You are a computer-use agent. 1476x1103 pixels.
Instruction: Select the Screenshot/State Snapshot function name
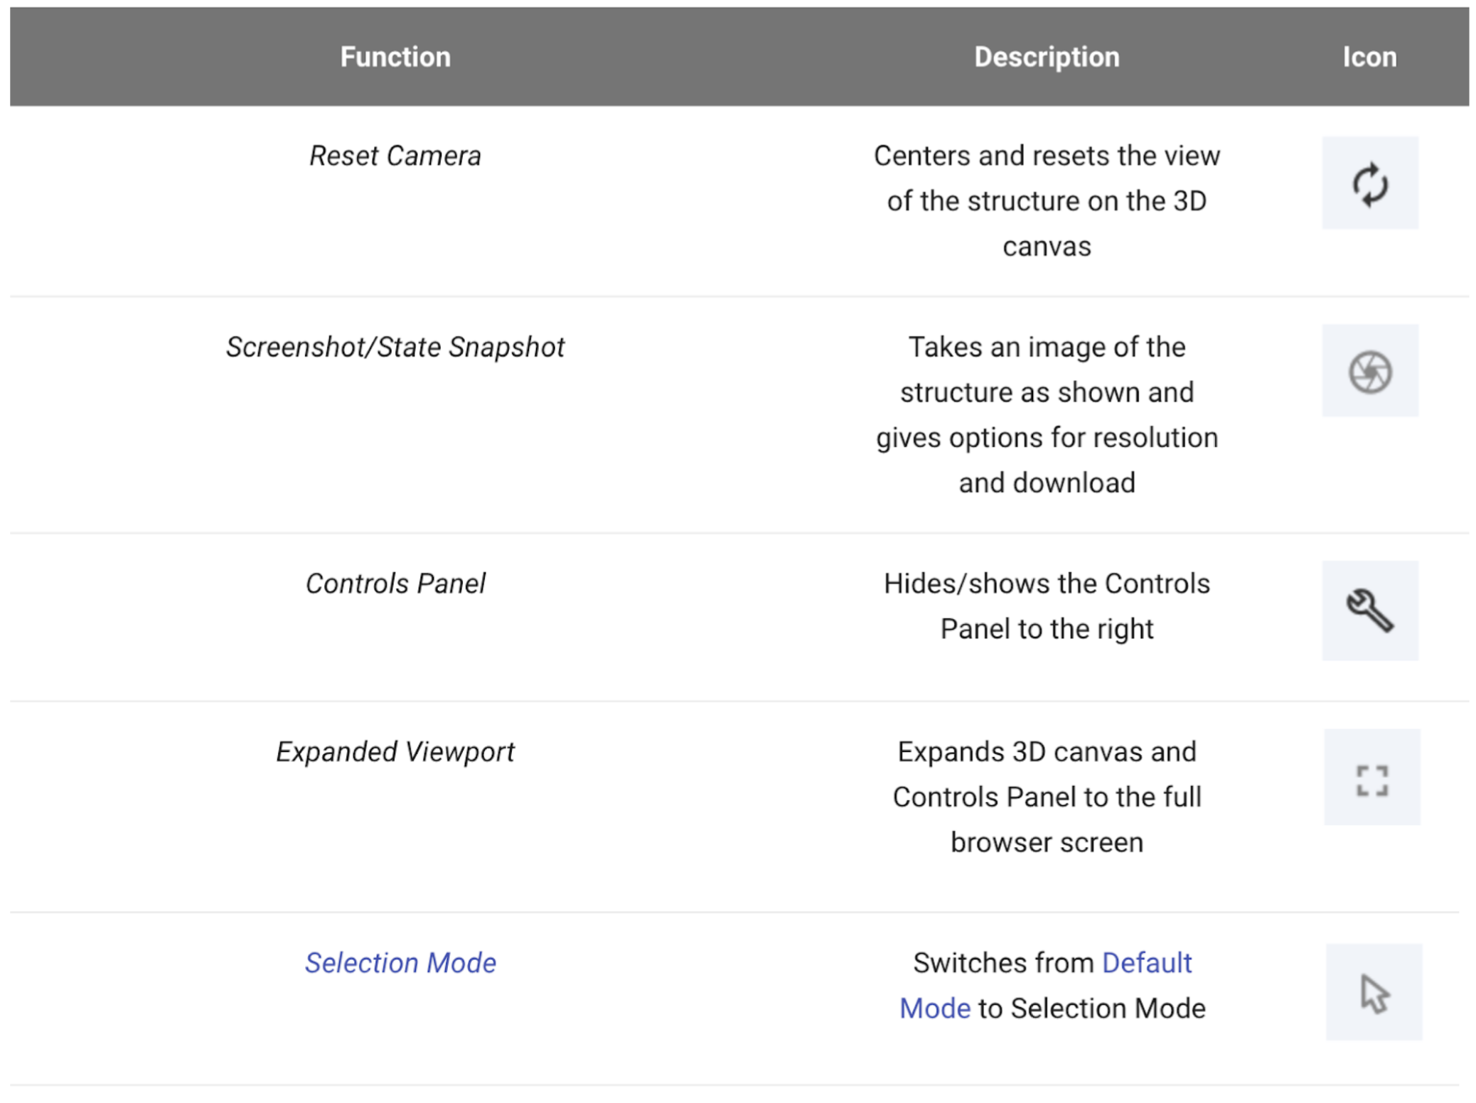click(x=395, y=347)
